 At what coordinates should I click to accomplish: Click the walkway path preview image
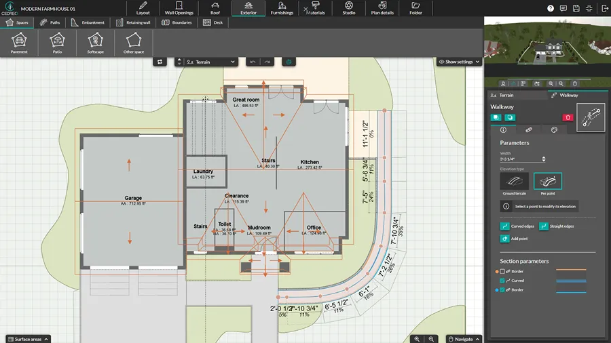pyautogui.click(x=591, y=117)
